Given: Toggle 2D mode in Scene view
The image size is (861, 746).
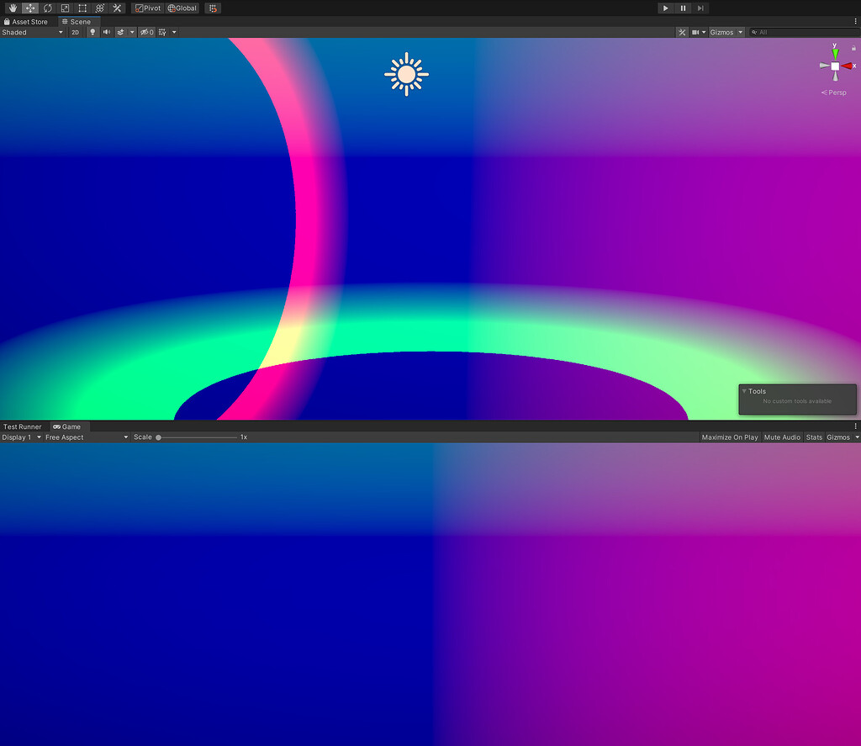Looking at the screenshot, I should pyautogui.click(x=75, y=32).
